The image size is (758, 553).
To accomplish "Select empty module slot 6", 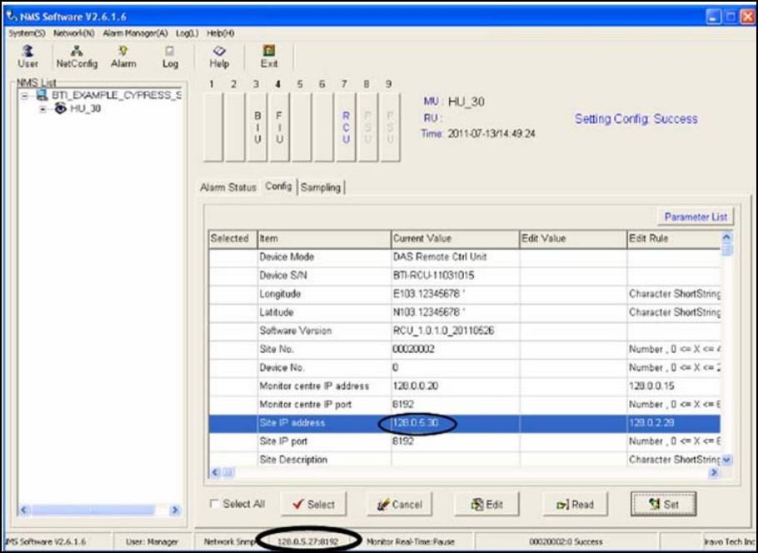I will (323, 127).
